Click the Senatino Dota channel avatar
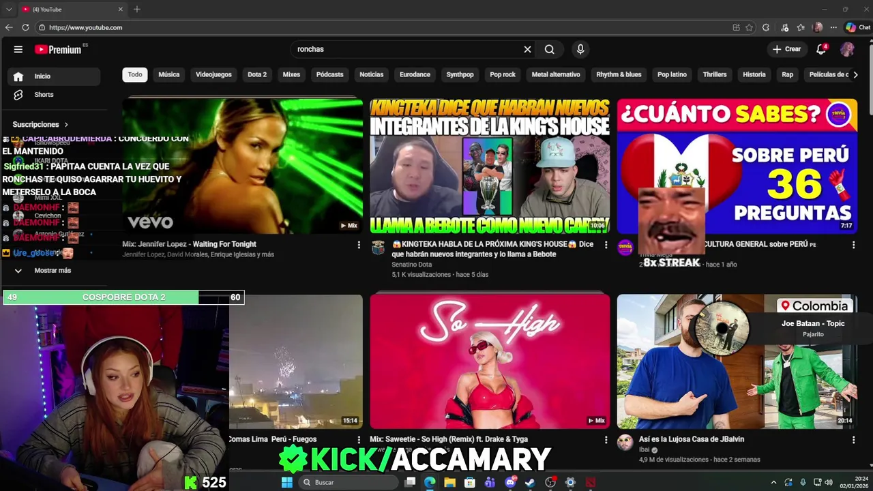The image size is (873, 491). click(x=378, y=248)
